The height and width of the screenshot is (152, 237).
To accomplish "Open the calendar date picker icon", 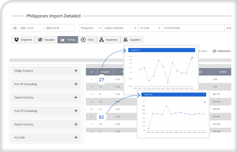I will [15, 28].
